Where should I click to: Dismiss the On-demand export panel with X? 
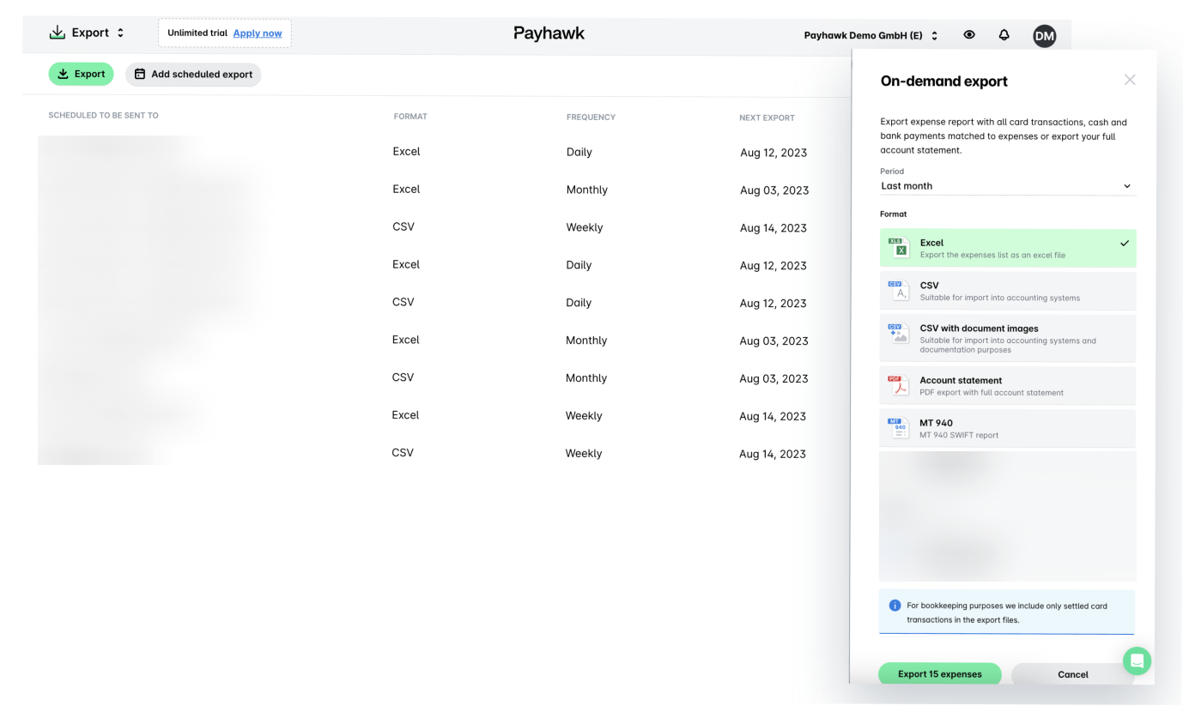(x=1130, y=79)
